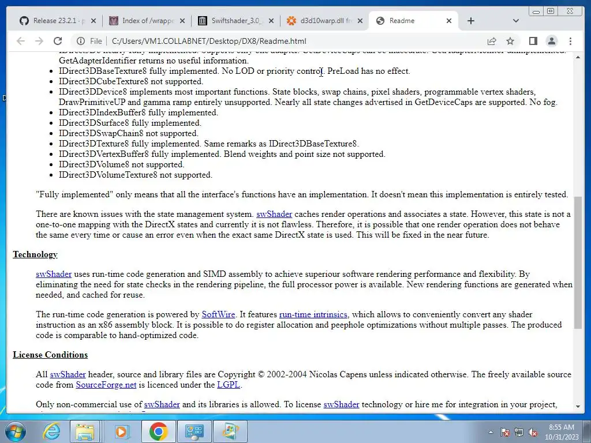Viewport: 591px width, 443px height.
Task: Open the Action Center flag icon
Action: [505, 432]
